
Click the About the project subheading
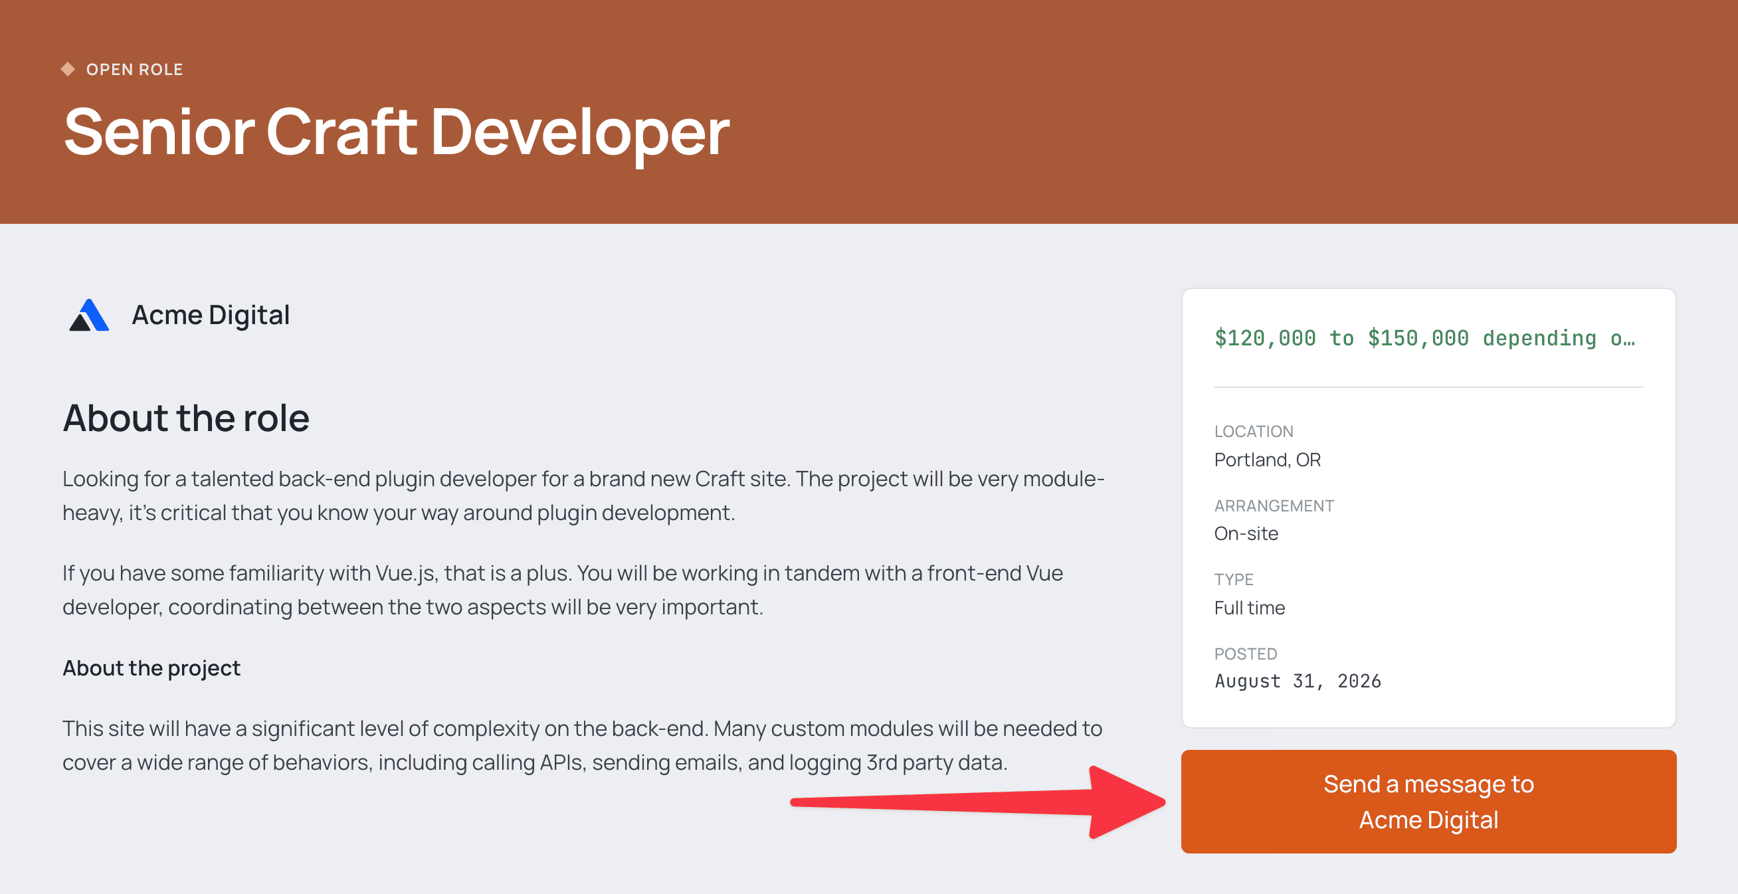[x=151, y=668]
